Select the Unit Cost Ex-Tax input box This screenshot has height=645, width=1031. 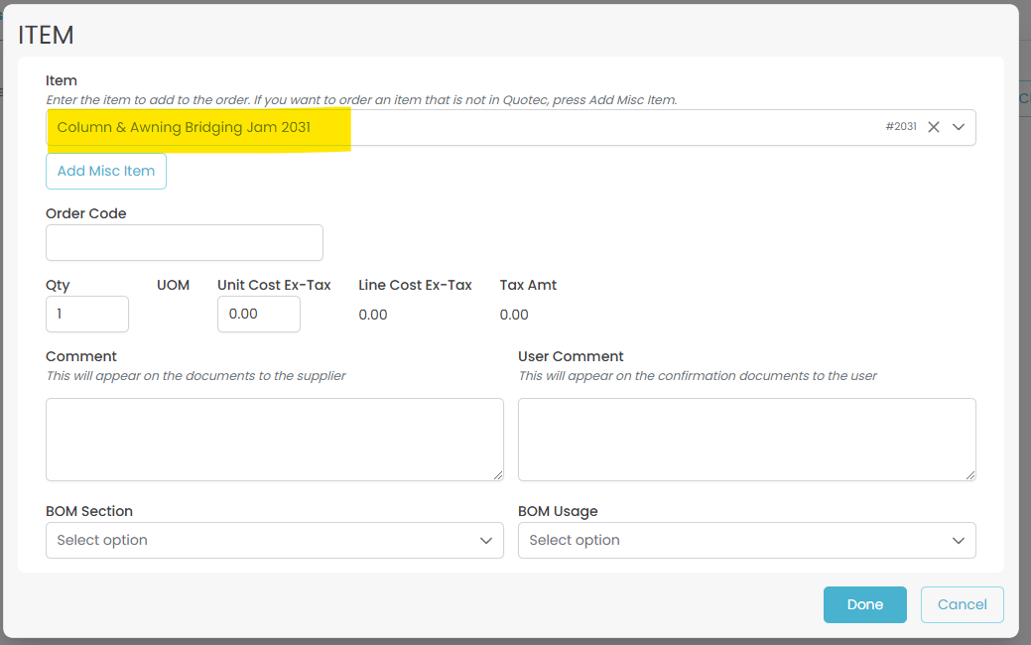point(259,314)
